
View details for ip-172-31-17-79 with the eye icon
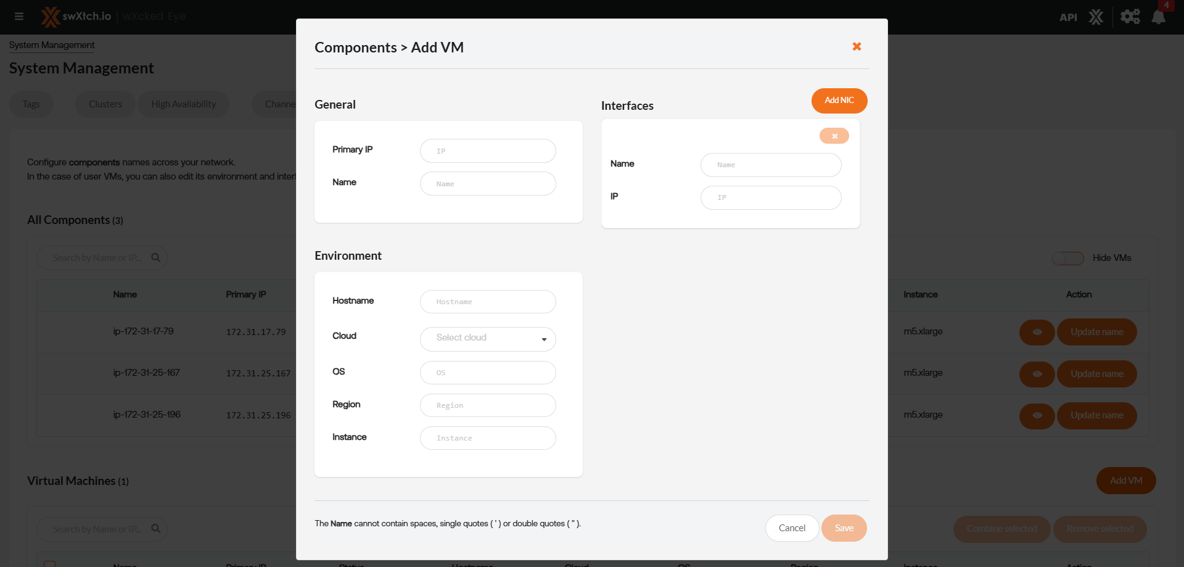pyautogui.click(x=1037, y=332)
